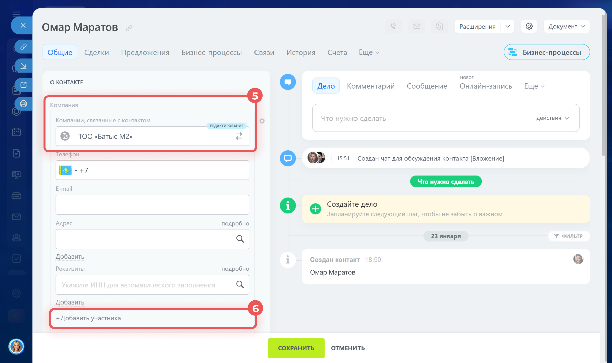This screenshot has height=363, width=612.
Task: Click the swap company arrows icon
Action: tap(239, 136)
